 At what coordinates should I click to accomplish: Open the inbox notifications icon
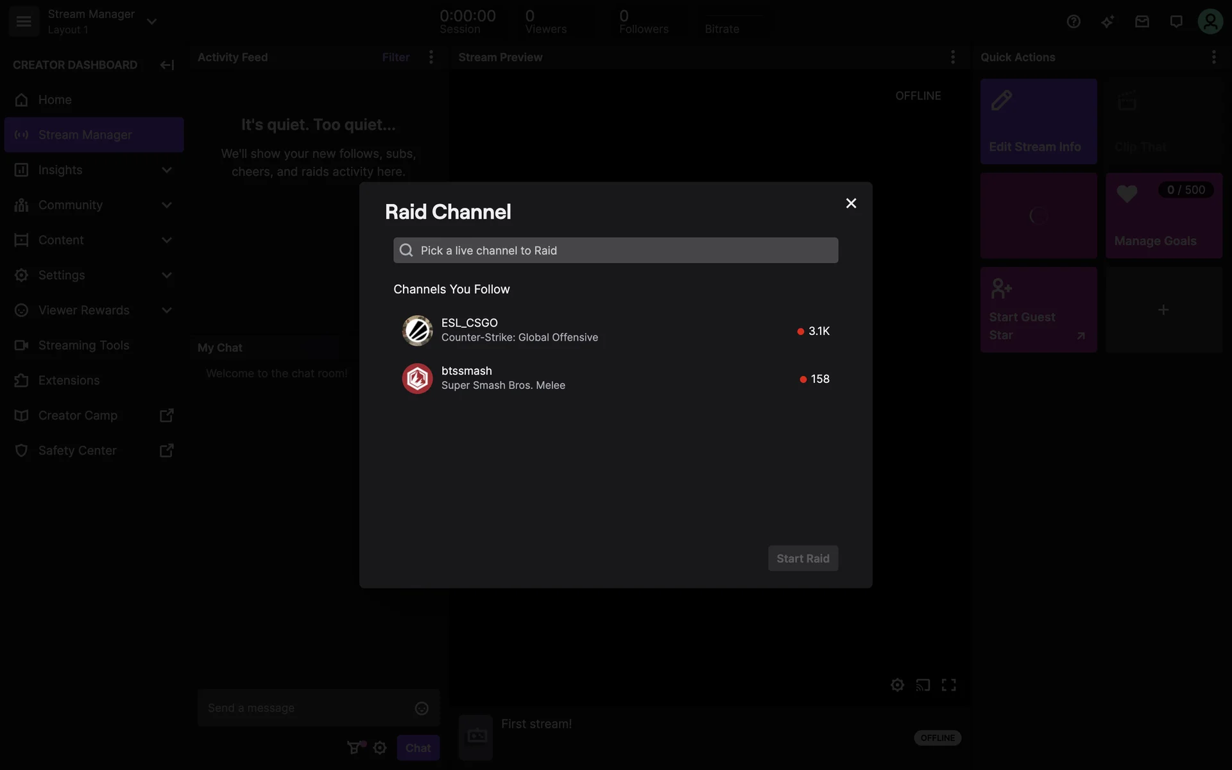[x=1142, y=22]
